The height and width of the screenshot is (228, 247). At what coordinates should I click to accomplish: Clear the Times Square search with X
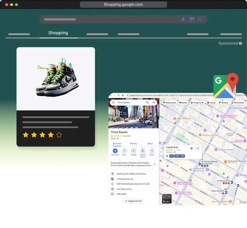pyautogui.click(x=154, y=102)
